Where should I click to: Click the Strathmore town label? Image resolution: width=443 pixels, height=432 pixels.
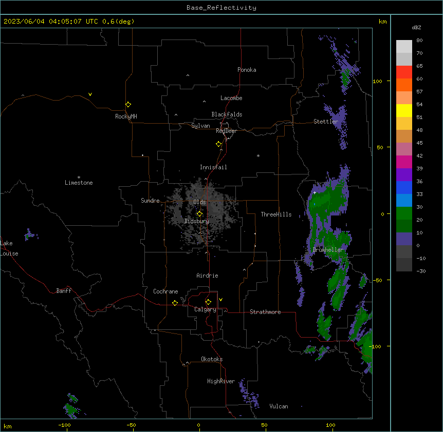tap(265, 312)
